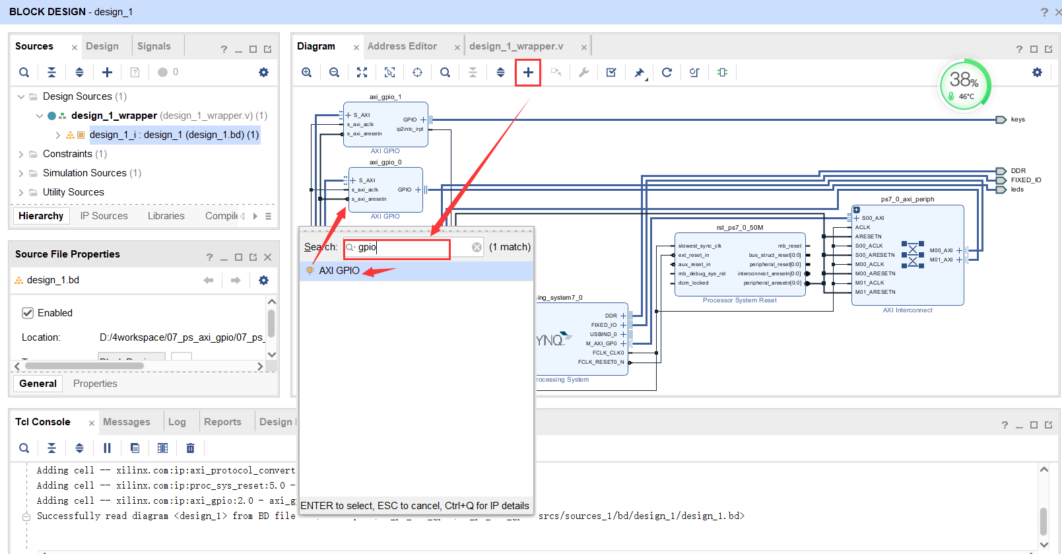
Task: Collapse all in the Sources panel toolbar
Action: coord(51,73)
